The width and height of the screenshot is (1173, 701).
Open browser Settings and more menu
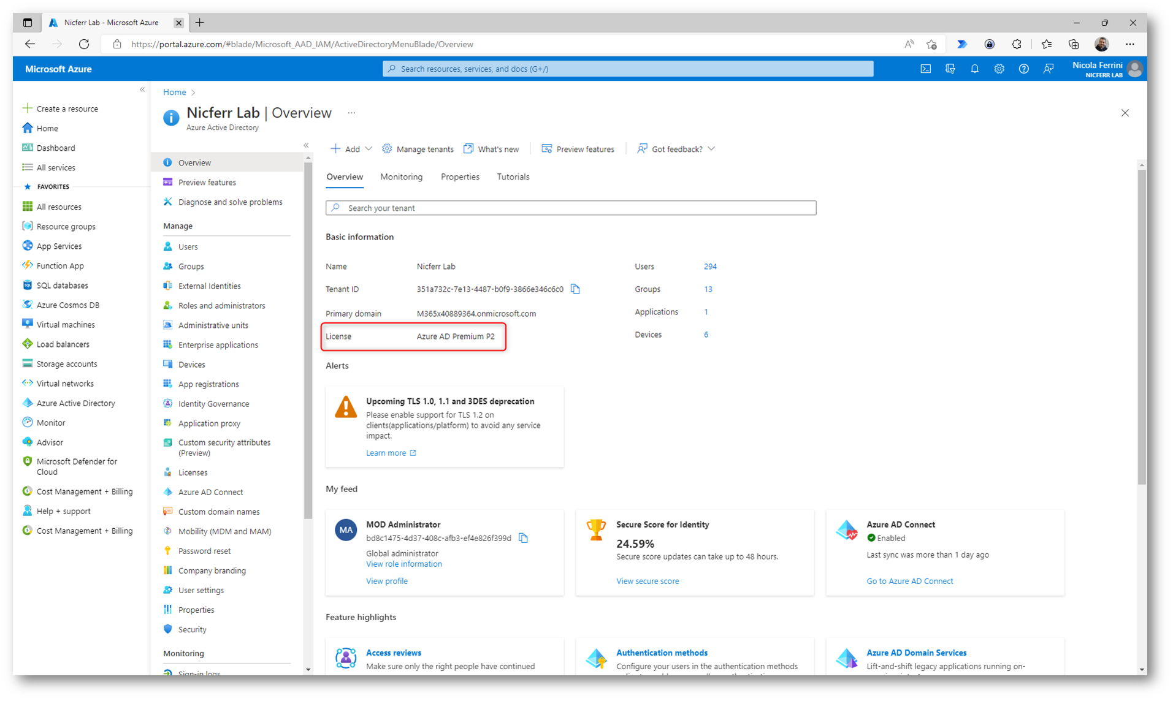1130,44
